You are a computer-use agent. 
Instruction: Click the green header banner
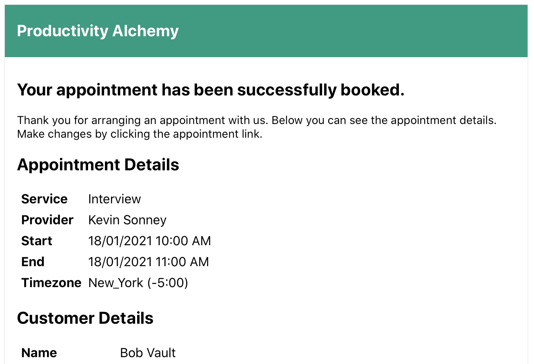click(266, 31)
